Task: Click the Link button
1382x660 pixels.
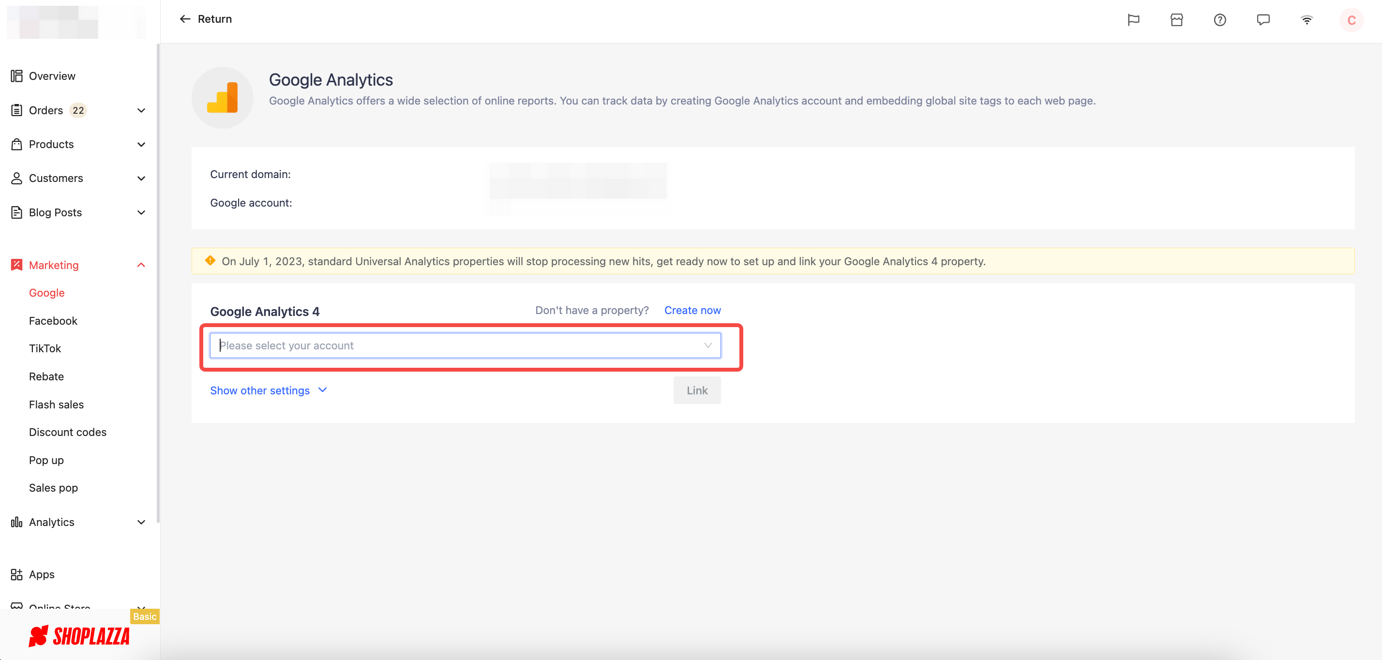Action: [x=697, y=390]
